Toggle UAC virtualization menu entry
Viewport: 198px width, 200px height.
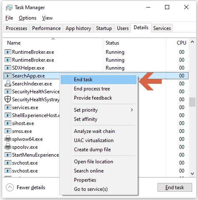pos(99,140)
